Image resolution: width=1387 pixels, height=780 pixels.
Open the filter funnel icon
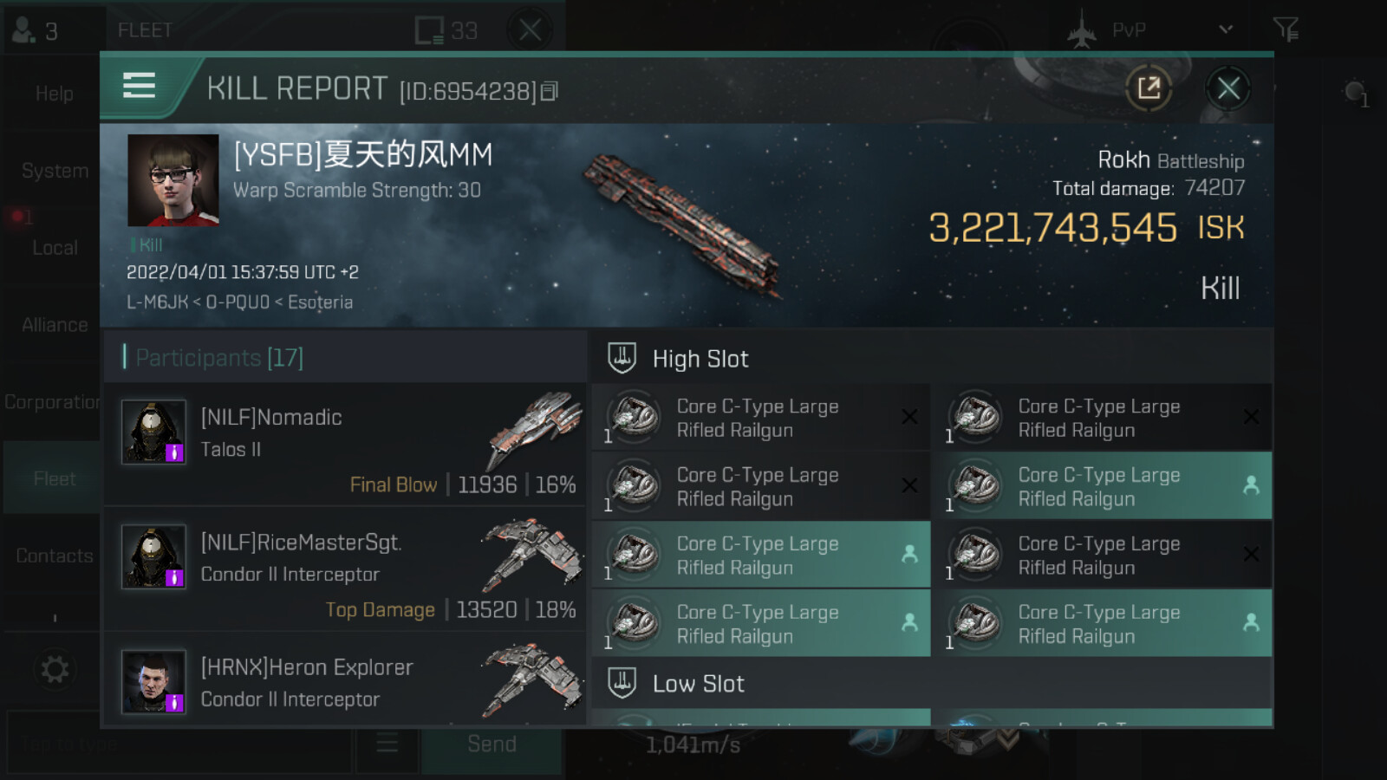(x=1286, y=30)
